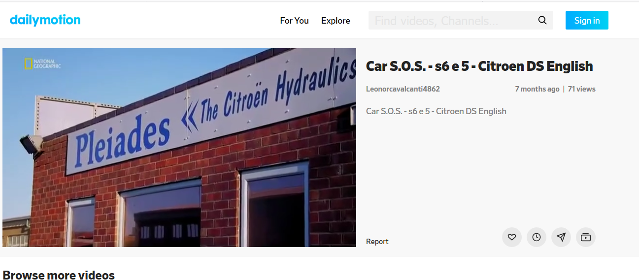Play the Citroen DS video
Image resolution: width=639 pixels, height=280 pixels.
coord(179,148)
